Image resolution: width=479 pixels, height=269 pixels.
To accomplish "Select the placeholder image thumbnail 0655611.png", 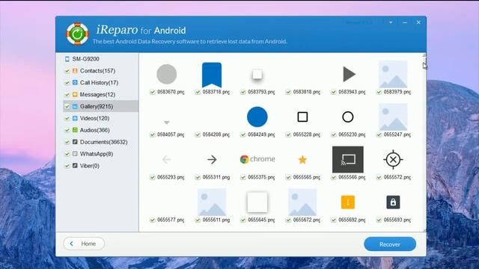I will (x=212, y=202).
